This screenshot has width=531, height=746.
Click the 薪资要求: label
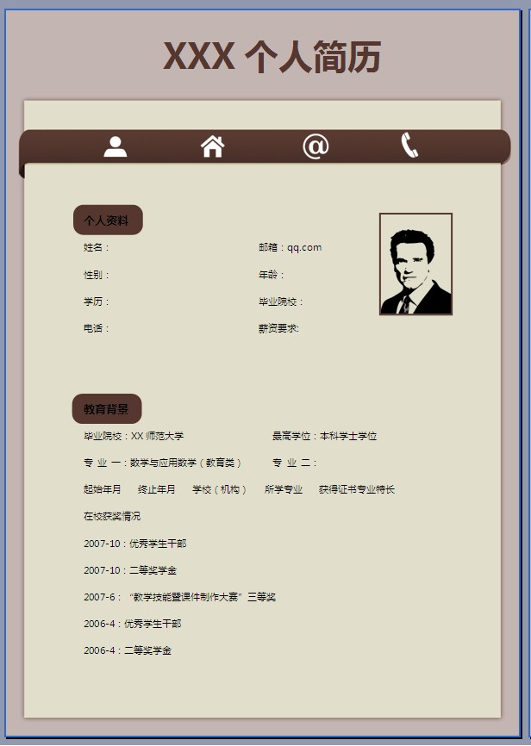278,328
